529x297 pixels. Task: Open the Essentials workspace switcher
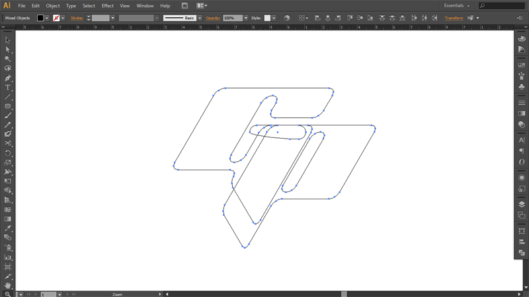coord(457,5)
